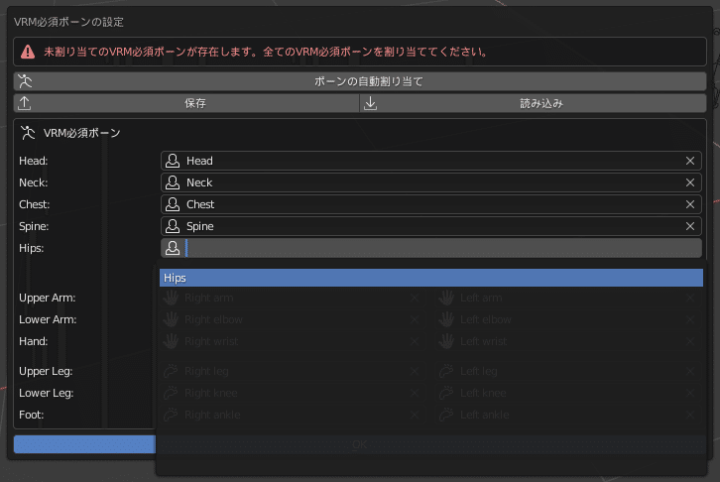
Task: Select Hips from the dropdown list
Action: 431,278
